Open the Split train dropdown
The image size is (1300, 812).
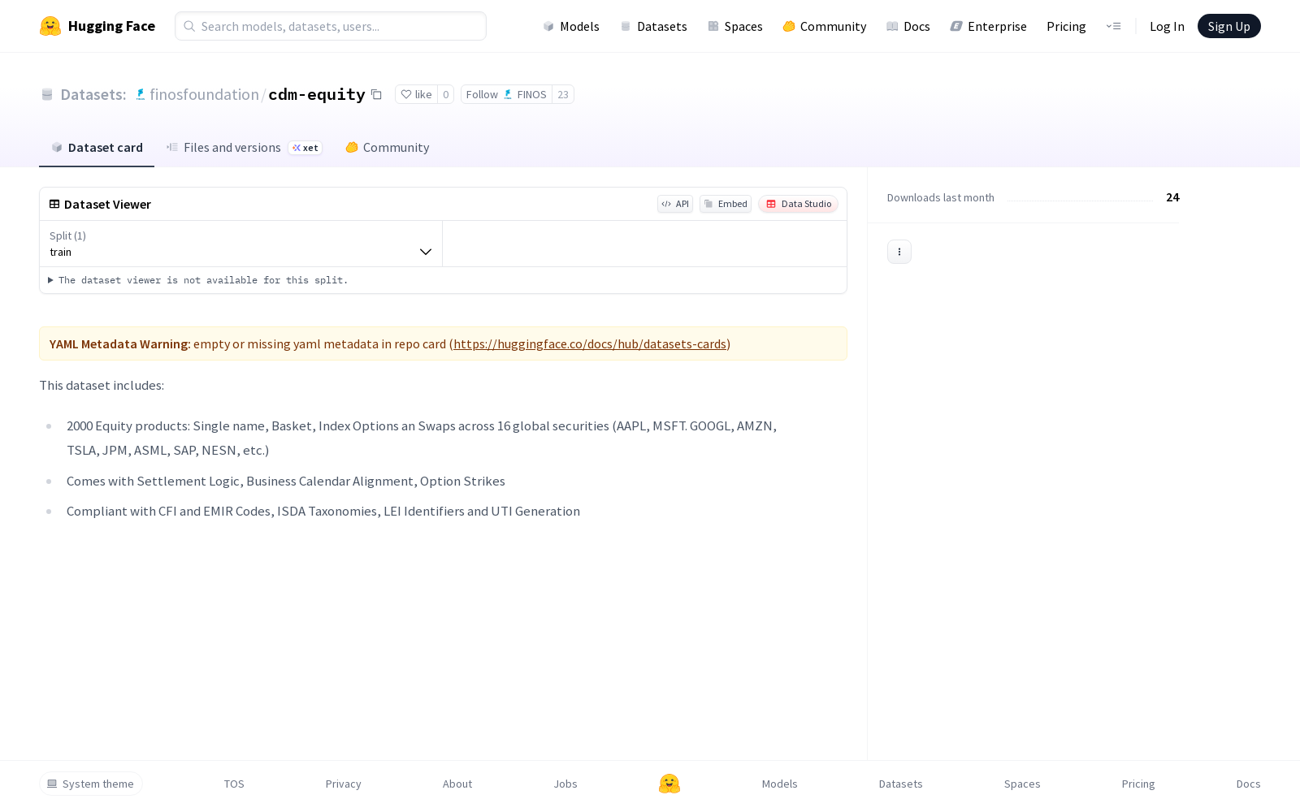click(240, 244)
